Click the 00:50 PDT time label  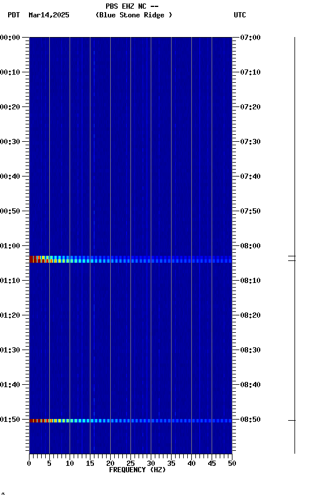[x=10, y=211]
